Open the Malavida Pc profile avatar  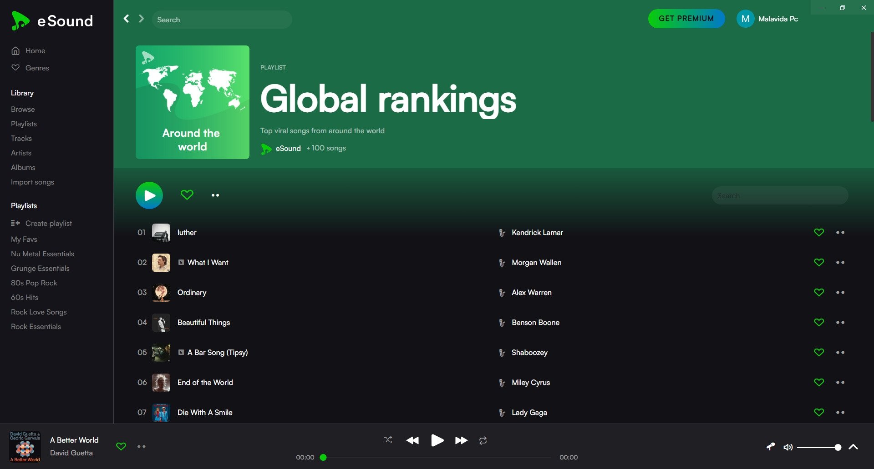click(745, 19)
